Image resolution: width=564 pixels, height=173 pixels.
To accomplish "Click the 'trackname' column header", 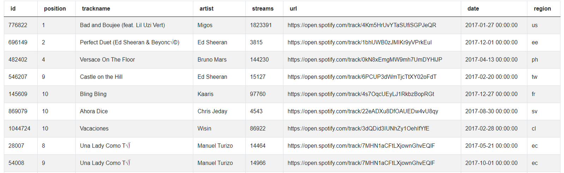I will tap(96, 8).
